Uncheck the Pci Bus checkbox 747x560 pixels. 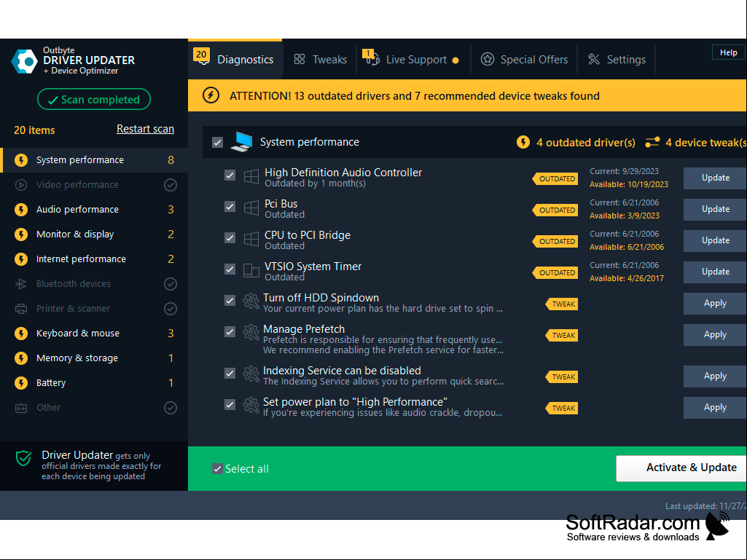pyautogui.click(x=230, y=207)
